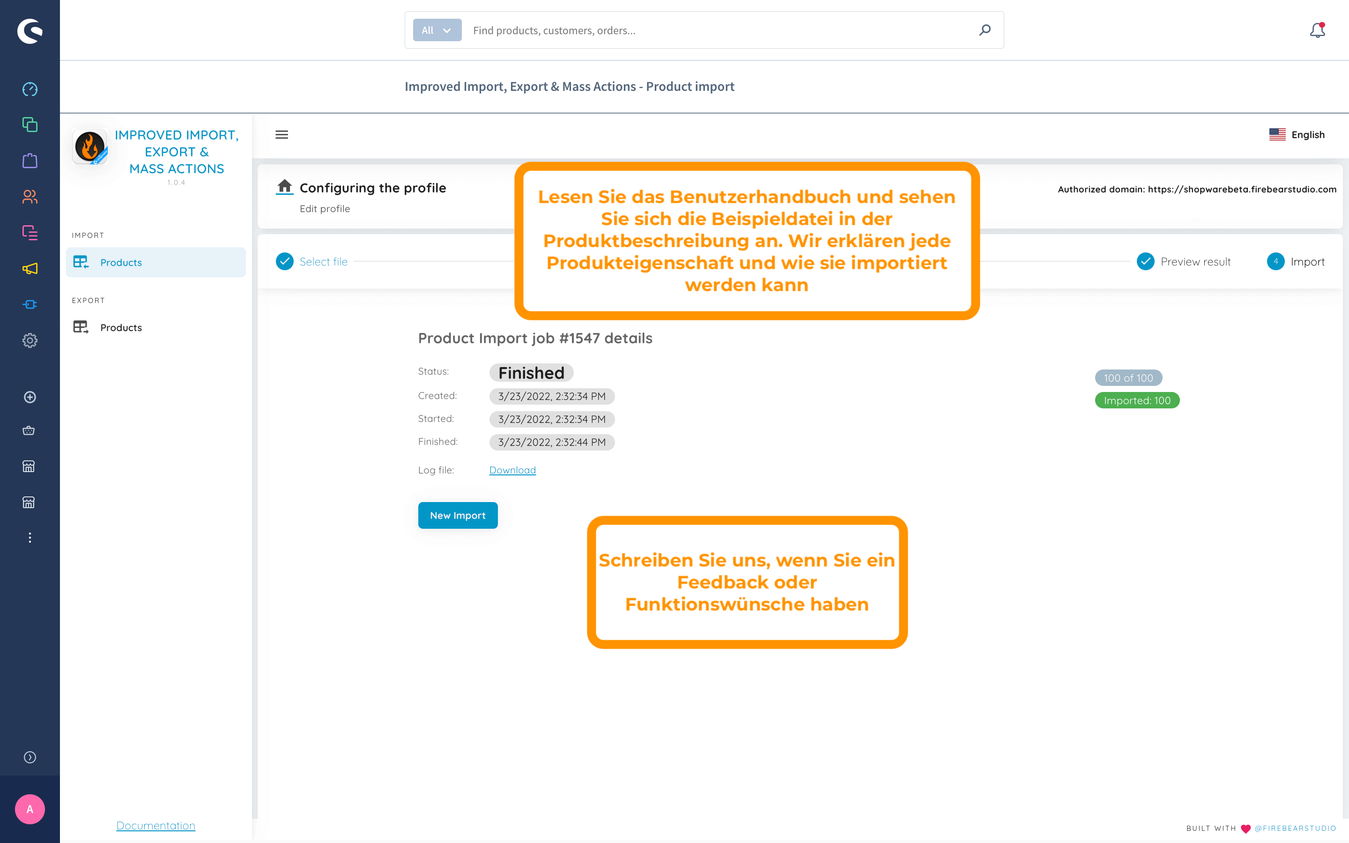Click the Products icon under Import

tap(81, 262)
